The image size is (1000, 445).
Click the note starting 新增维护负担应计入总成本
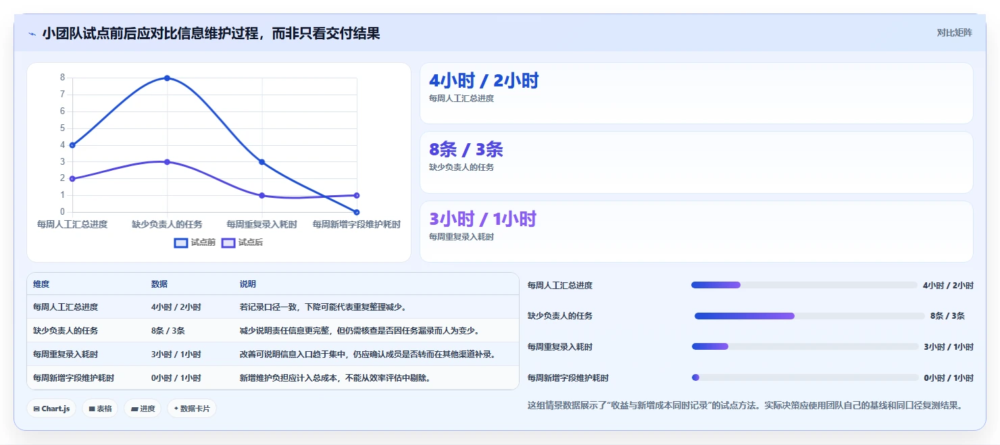click(x=335, y=378)
